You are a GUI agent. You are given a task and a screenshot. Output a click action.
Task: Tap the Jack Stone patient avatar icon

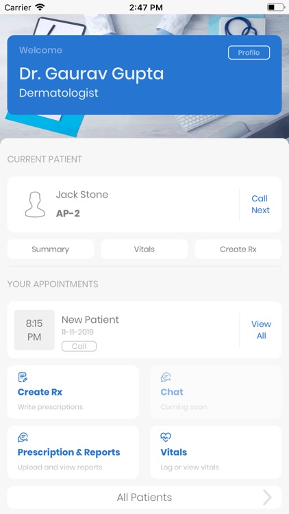35,204
